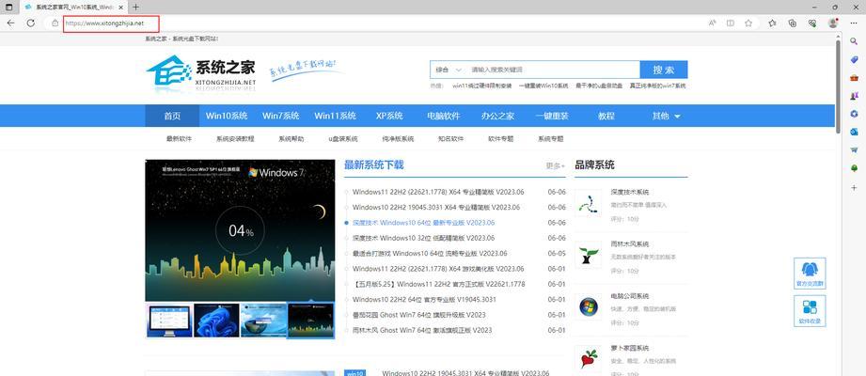The height and width of the screenshot is (376, 866).
Task: Open the Win11系统 navigation tab
Action: (x=336, y=116)
